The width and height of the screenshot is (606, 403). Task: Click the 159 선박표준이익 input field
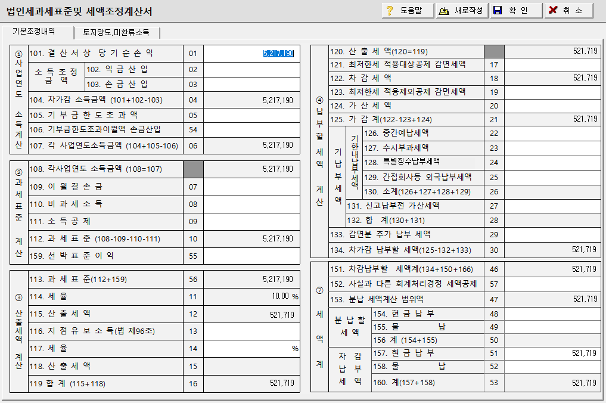point(251,256)
